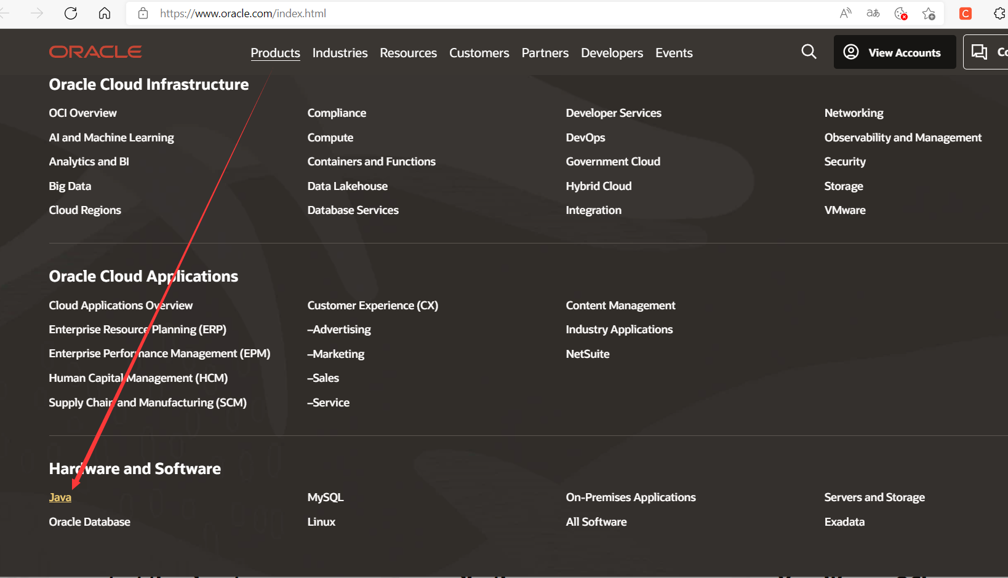Open the Products menu
Image resolution: width=1008 pixels, height=578 pixels.
pos(275,53)
